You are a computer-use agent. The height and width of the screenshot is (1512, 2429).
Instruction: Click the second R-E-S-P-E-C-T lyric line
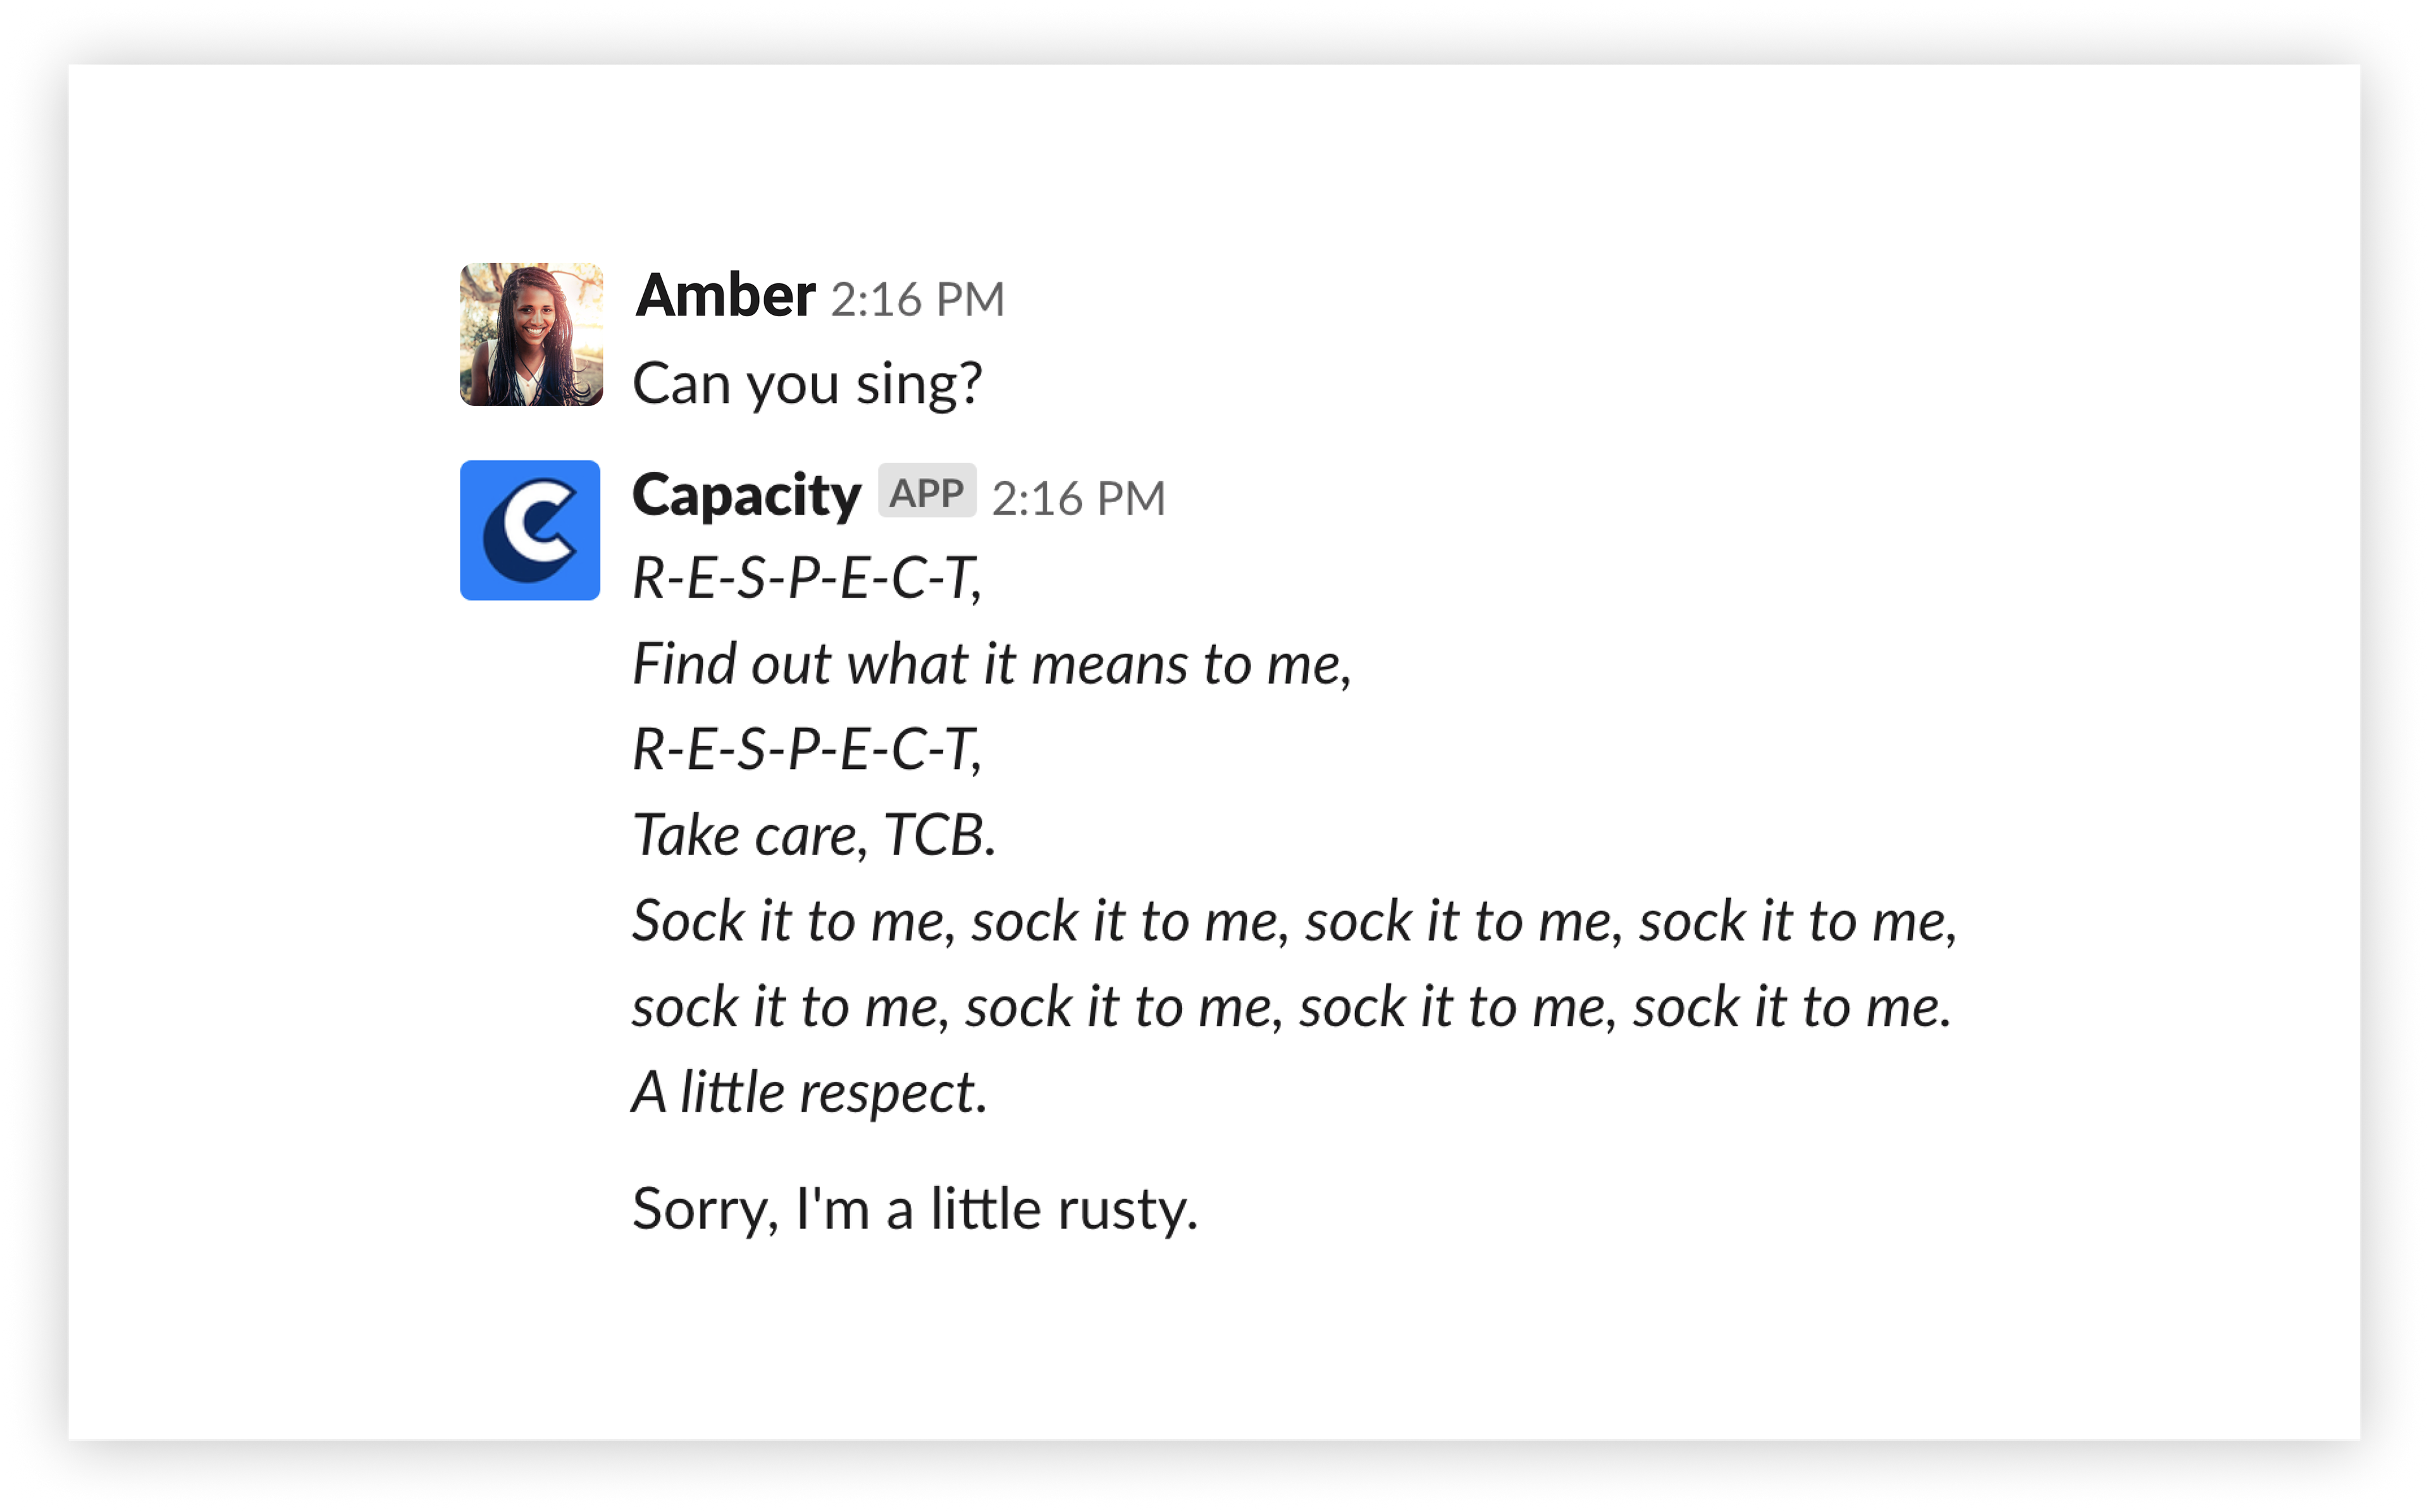click(808, 750)
